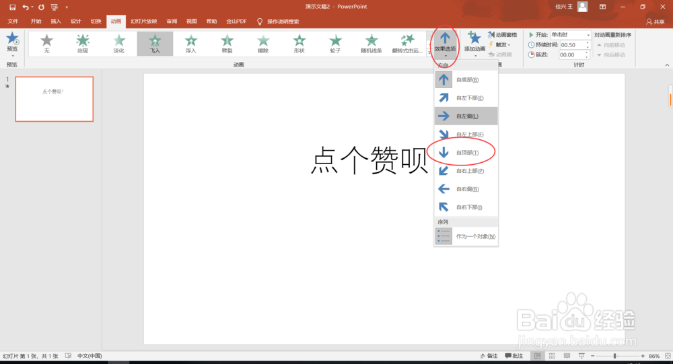Click the Save icon in quick access toolbar
The width and height of the screenshot is (673, 364).
pyautogui.click(x=12, y=7)
